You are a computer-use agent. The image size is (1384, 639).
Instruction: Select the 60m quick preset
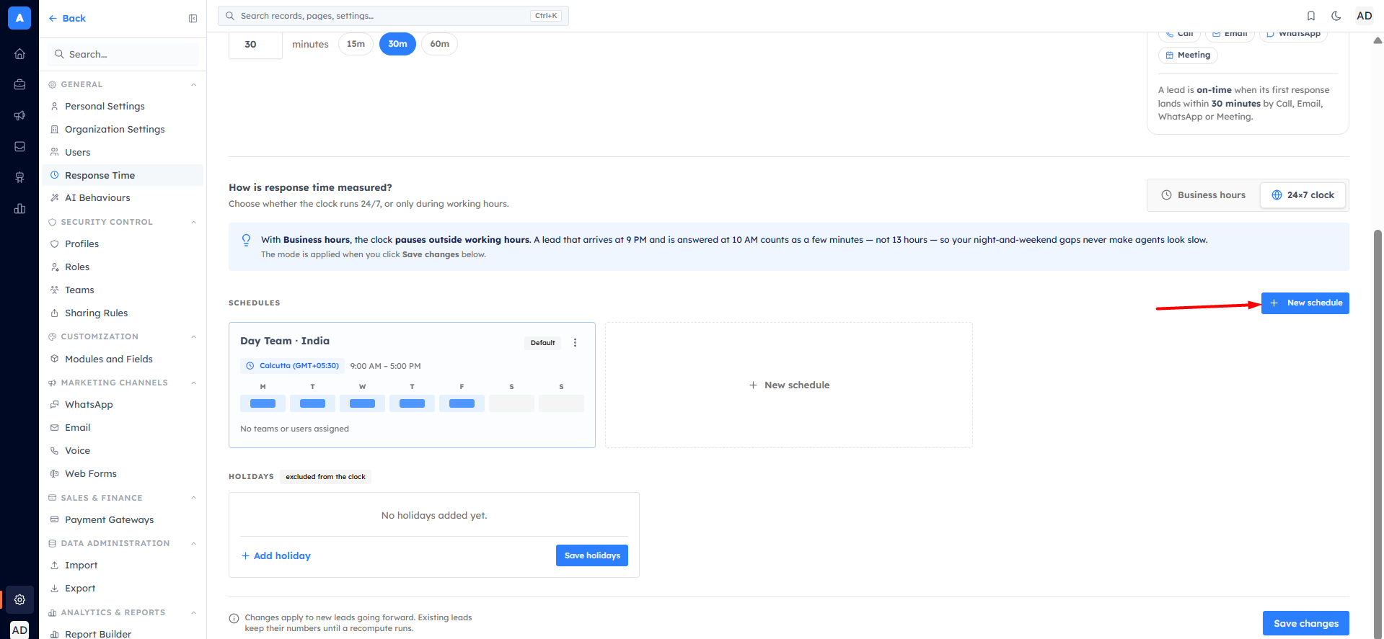(439, 44)
